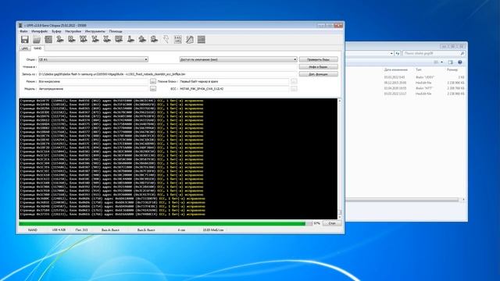
Task: Click the Проверить базы button
Action: tap(318, 59)
